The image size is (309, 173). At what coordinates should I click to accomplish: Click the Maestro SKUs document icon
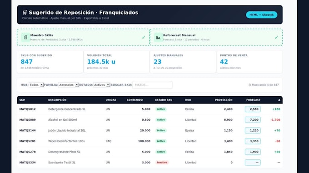(x=25, y=37)
